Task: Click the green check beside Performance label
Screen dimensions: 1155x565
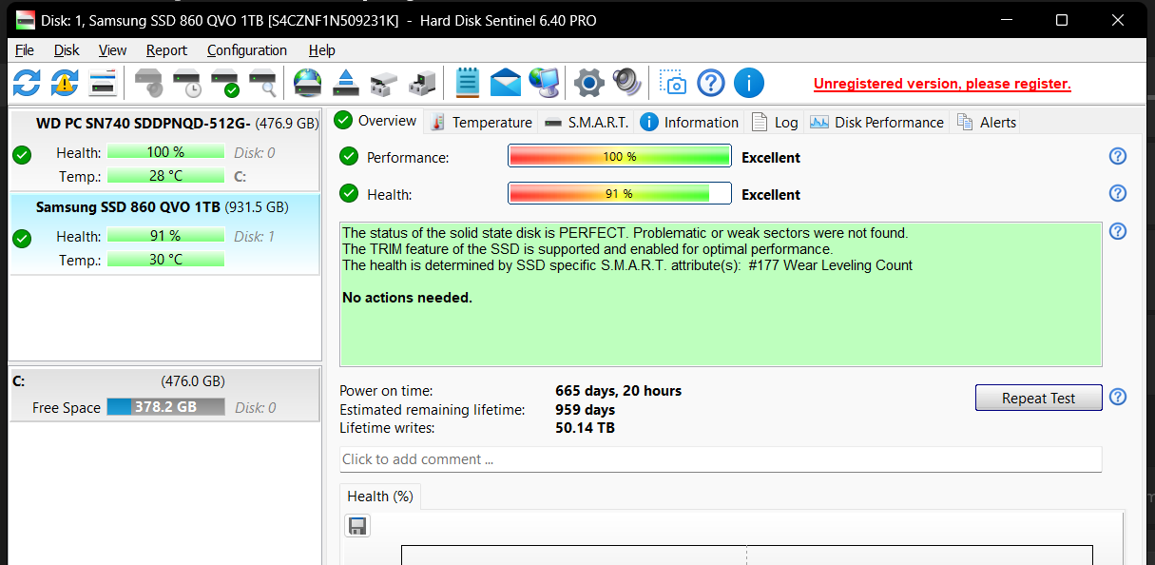Action: pyautogui.click(x=349, y=157)
